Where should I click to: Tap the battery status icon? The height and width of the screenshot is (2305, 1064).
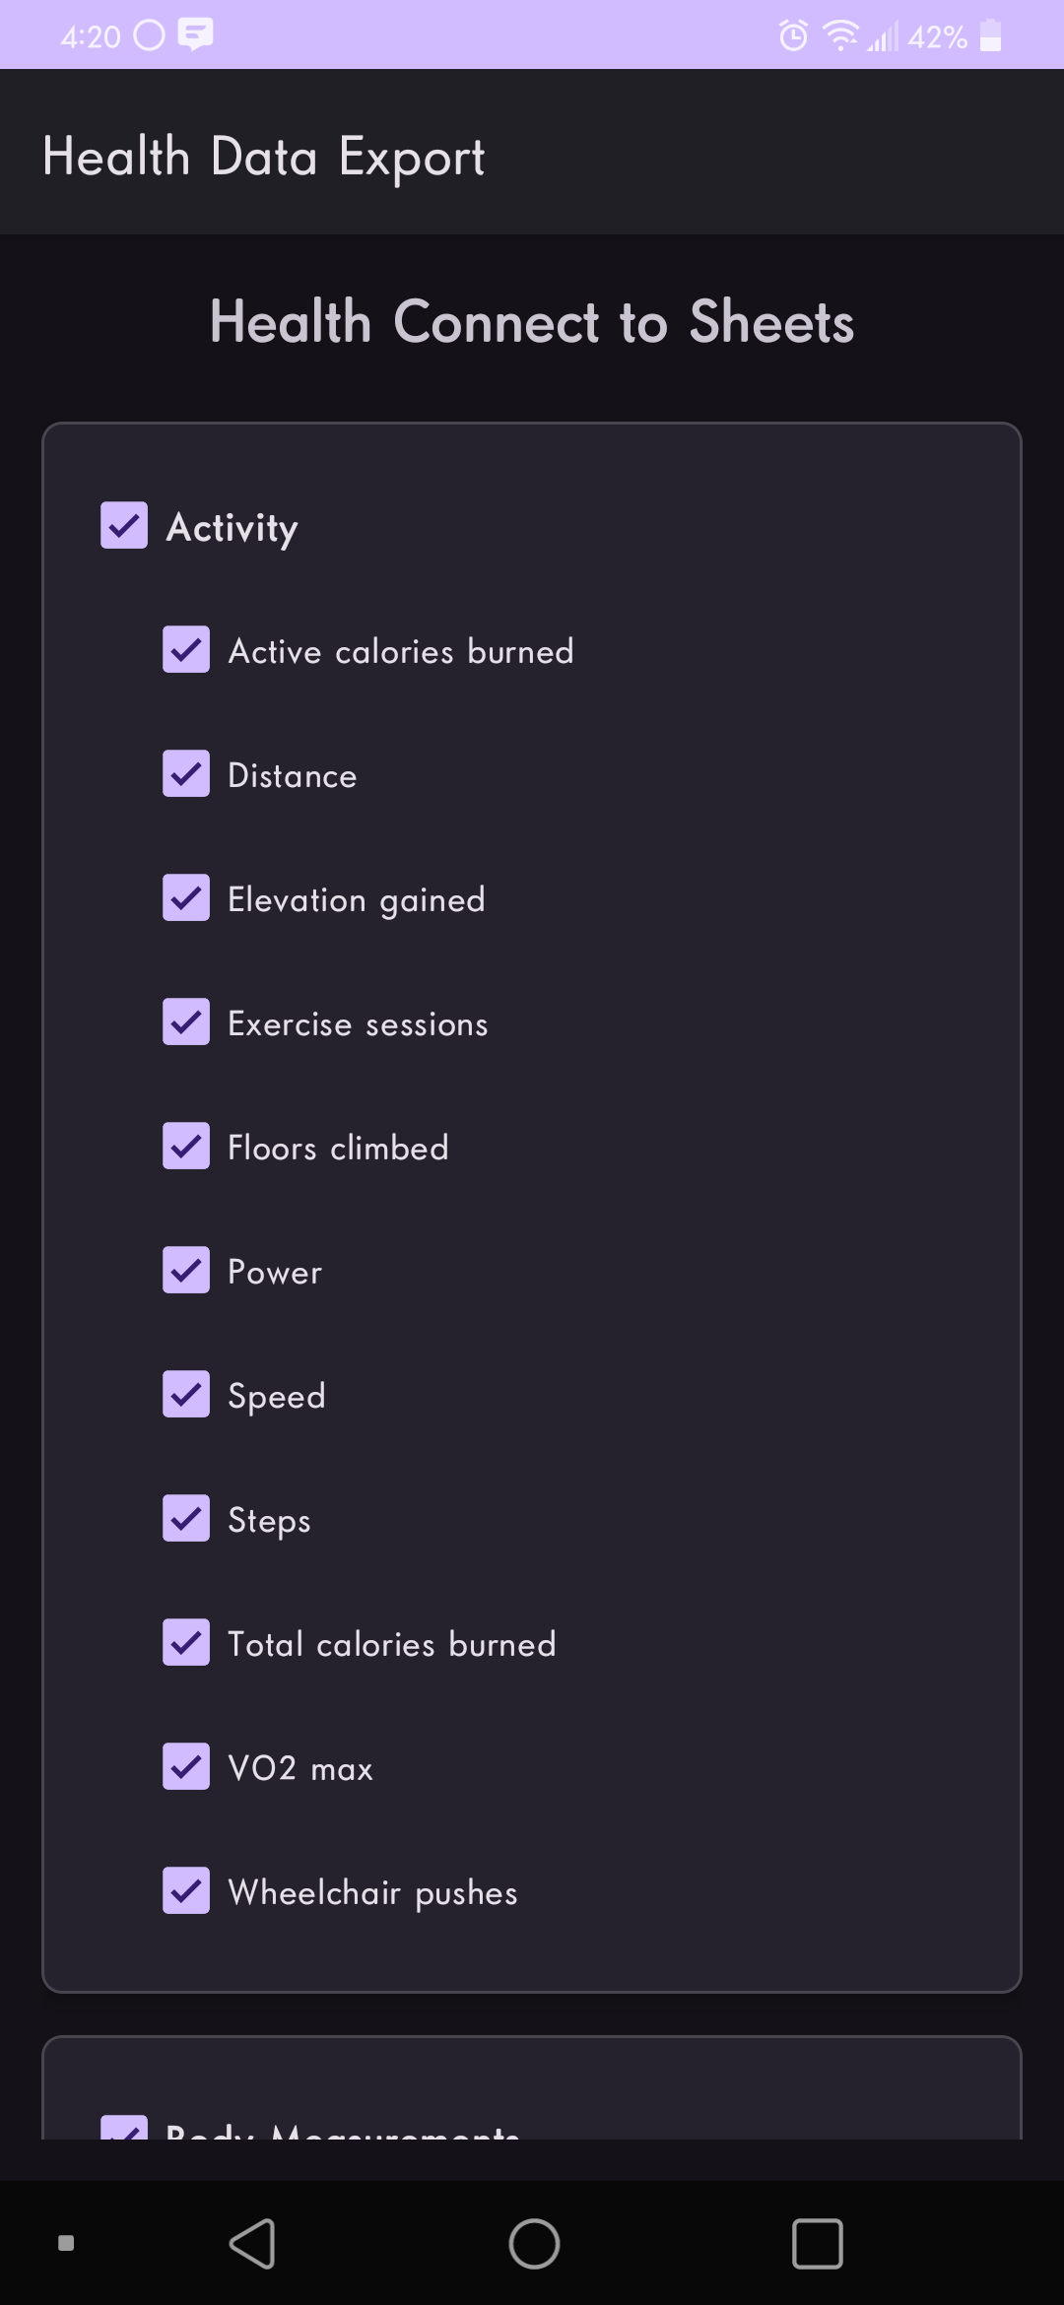pyautogui.click(x=991, y=36)
